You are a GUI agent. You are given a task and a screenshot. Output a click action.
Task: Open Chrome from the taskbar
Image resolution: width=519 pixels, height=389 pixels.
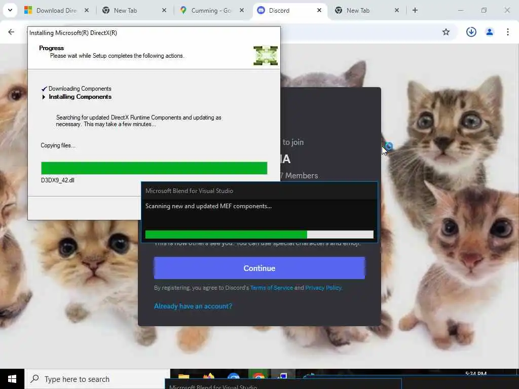click(258, 377)
